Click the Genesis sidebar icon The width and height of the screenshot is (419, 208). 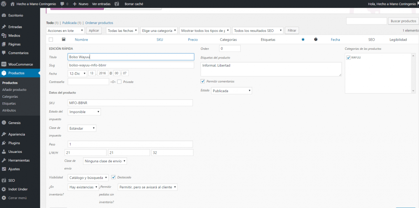click(x=4, y=123)
